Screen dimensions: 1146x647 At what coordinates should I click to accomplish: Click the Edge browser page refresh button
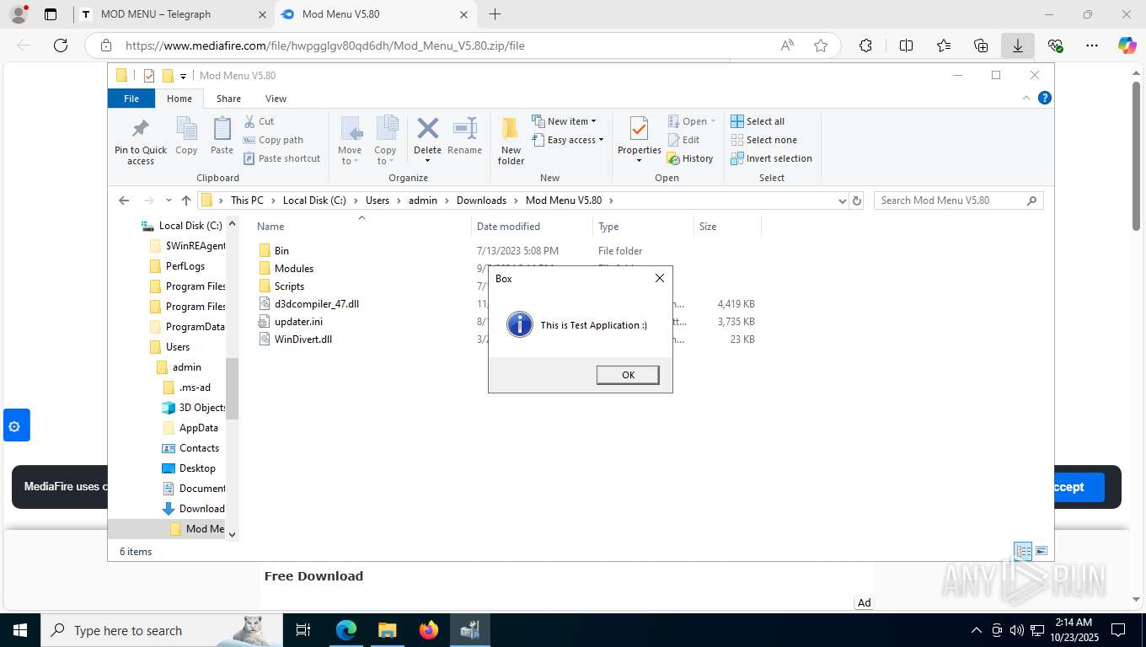(60, 45)
